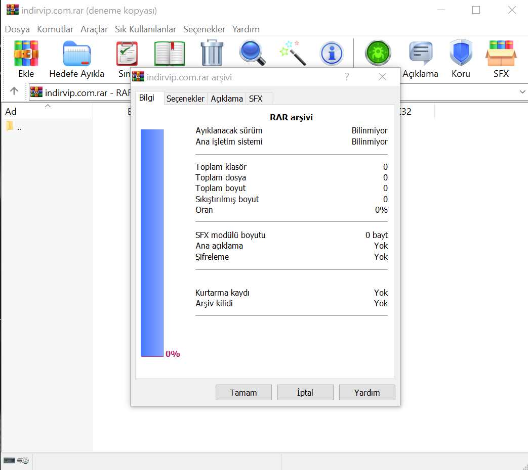Go up one folder with the arrow
This screenshot has height=470, width=528.
click(14, 91)
